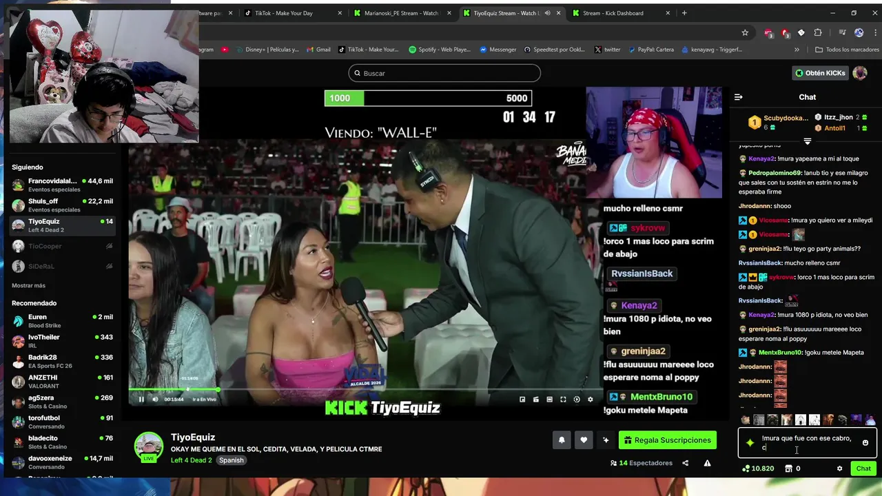Open Chrome three-dot menu

pos(874,32)
